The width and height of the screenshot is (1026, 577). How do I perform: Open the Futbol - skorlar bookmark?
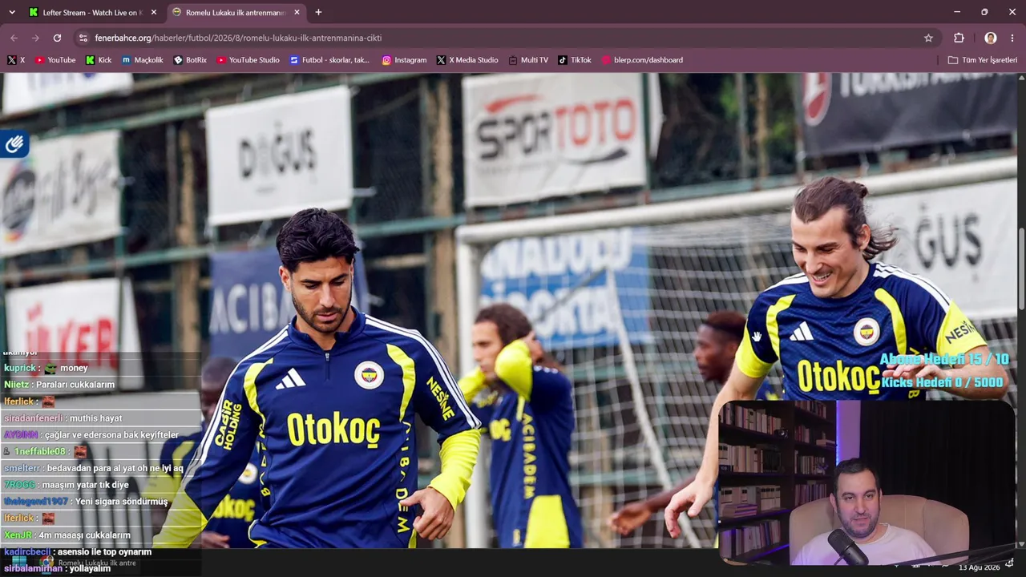(x=330, y=60)
